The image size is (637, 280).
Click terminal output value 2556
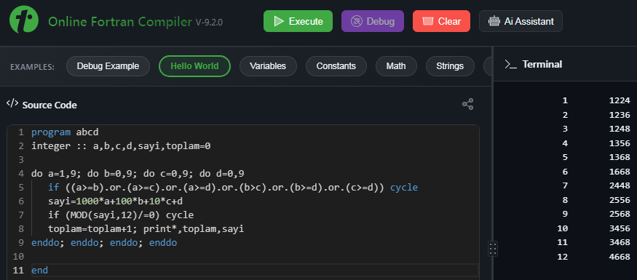pyautogui.click(x=620, y=200)
